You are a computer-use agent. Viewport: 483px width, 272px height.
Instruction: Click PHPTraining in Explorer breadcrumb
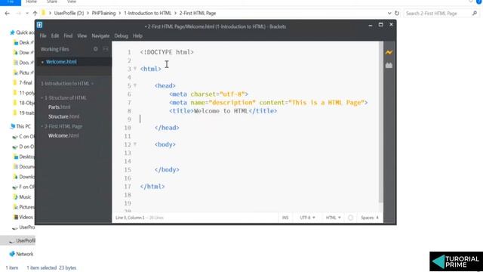click(103, 14)
